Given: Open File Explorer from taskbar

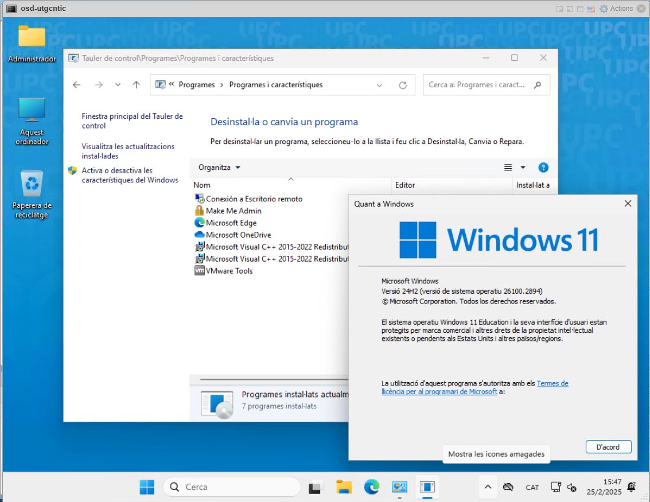Looking at the screenshot, I should (344, 487).
